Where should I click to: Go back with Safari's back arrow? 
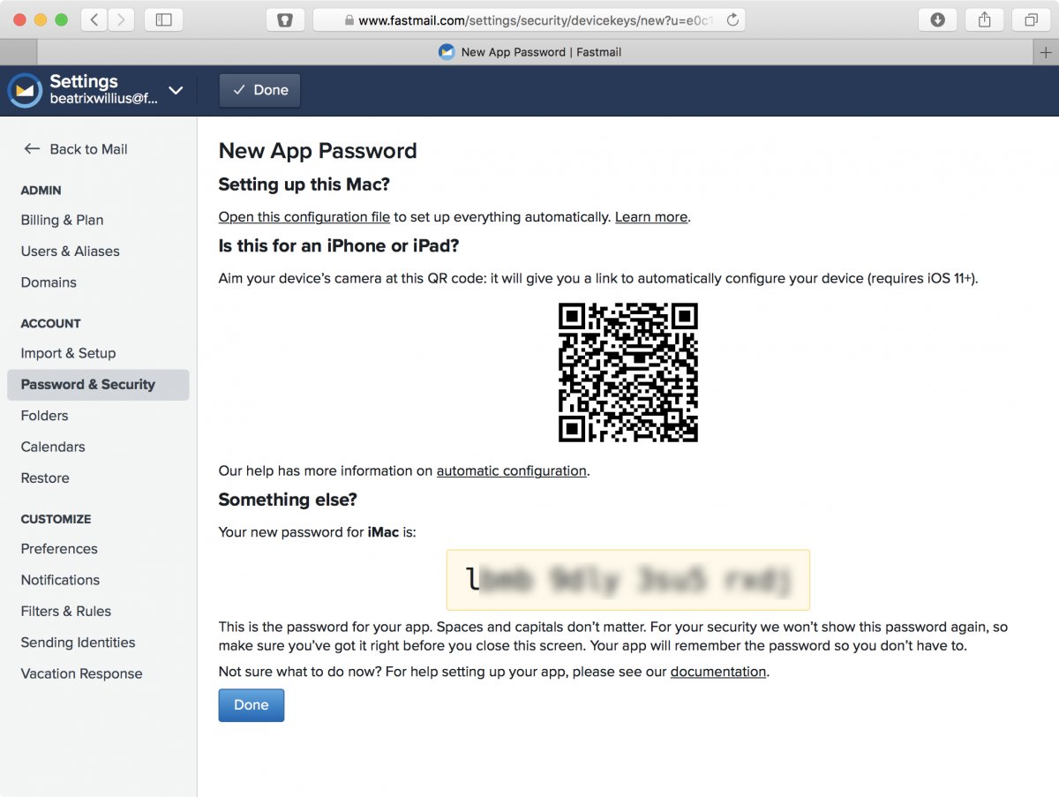click(x=94, y=19)
